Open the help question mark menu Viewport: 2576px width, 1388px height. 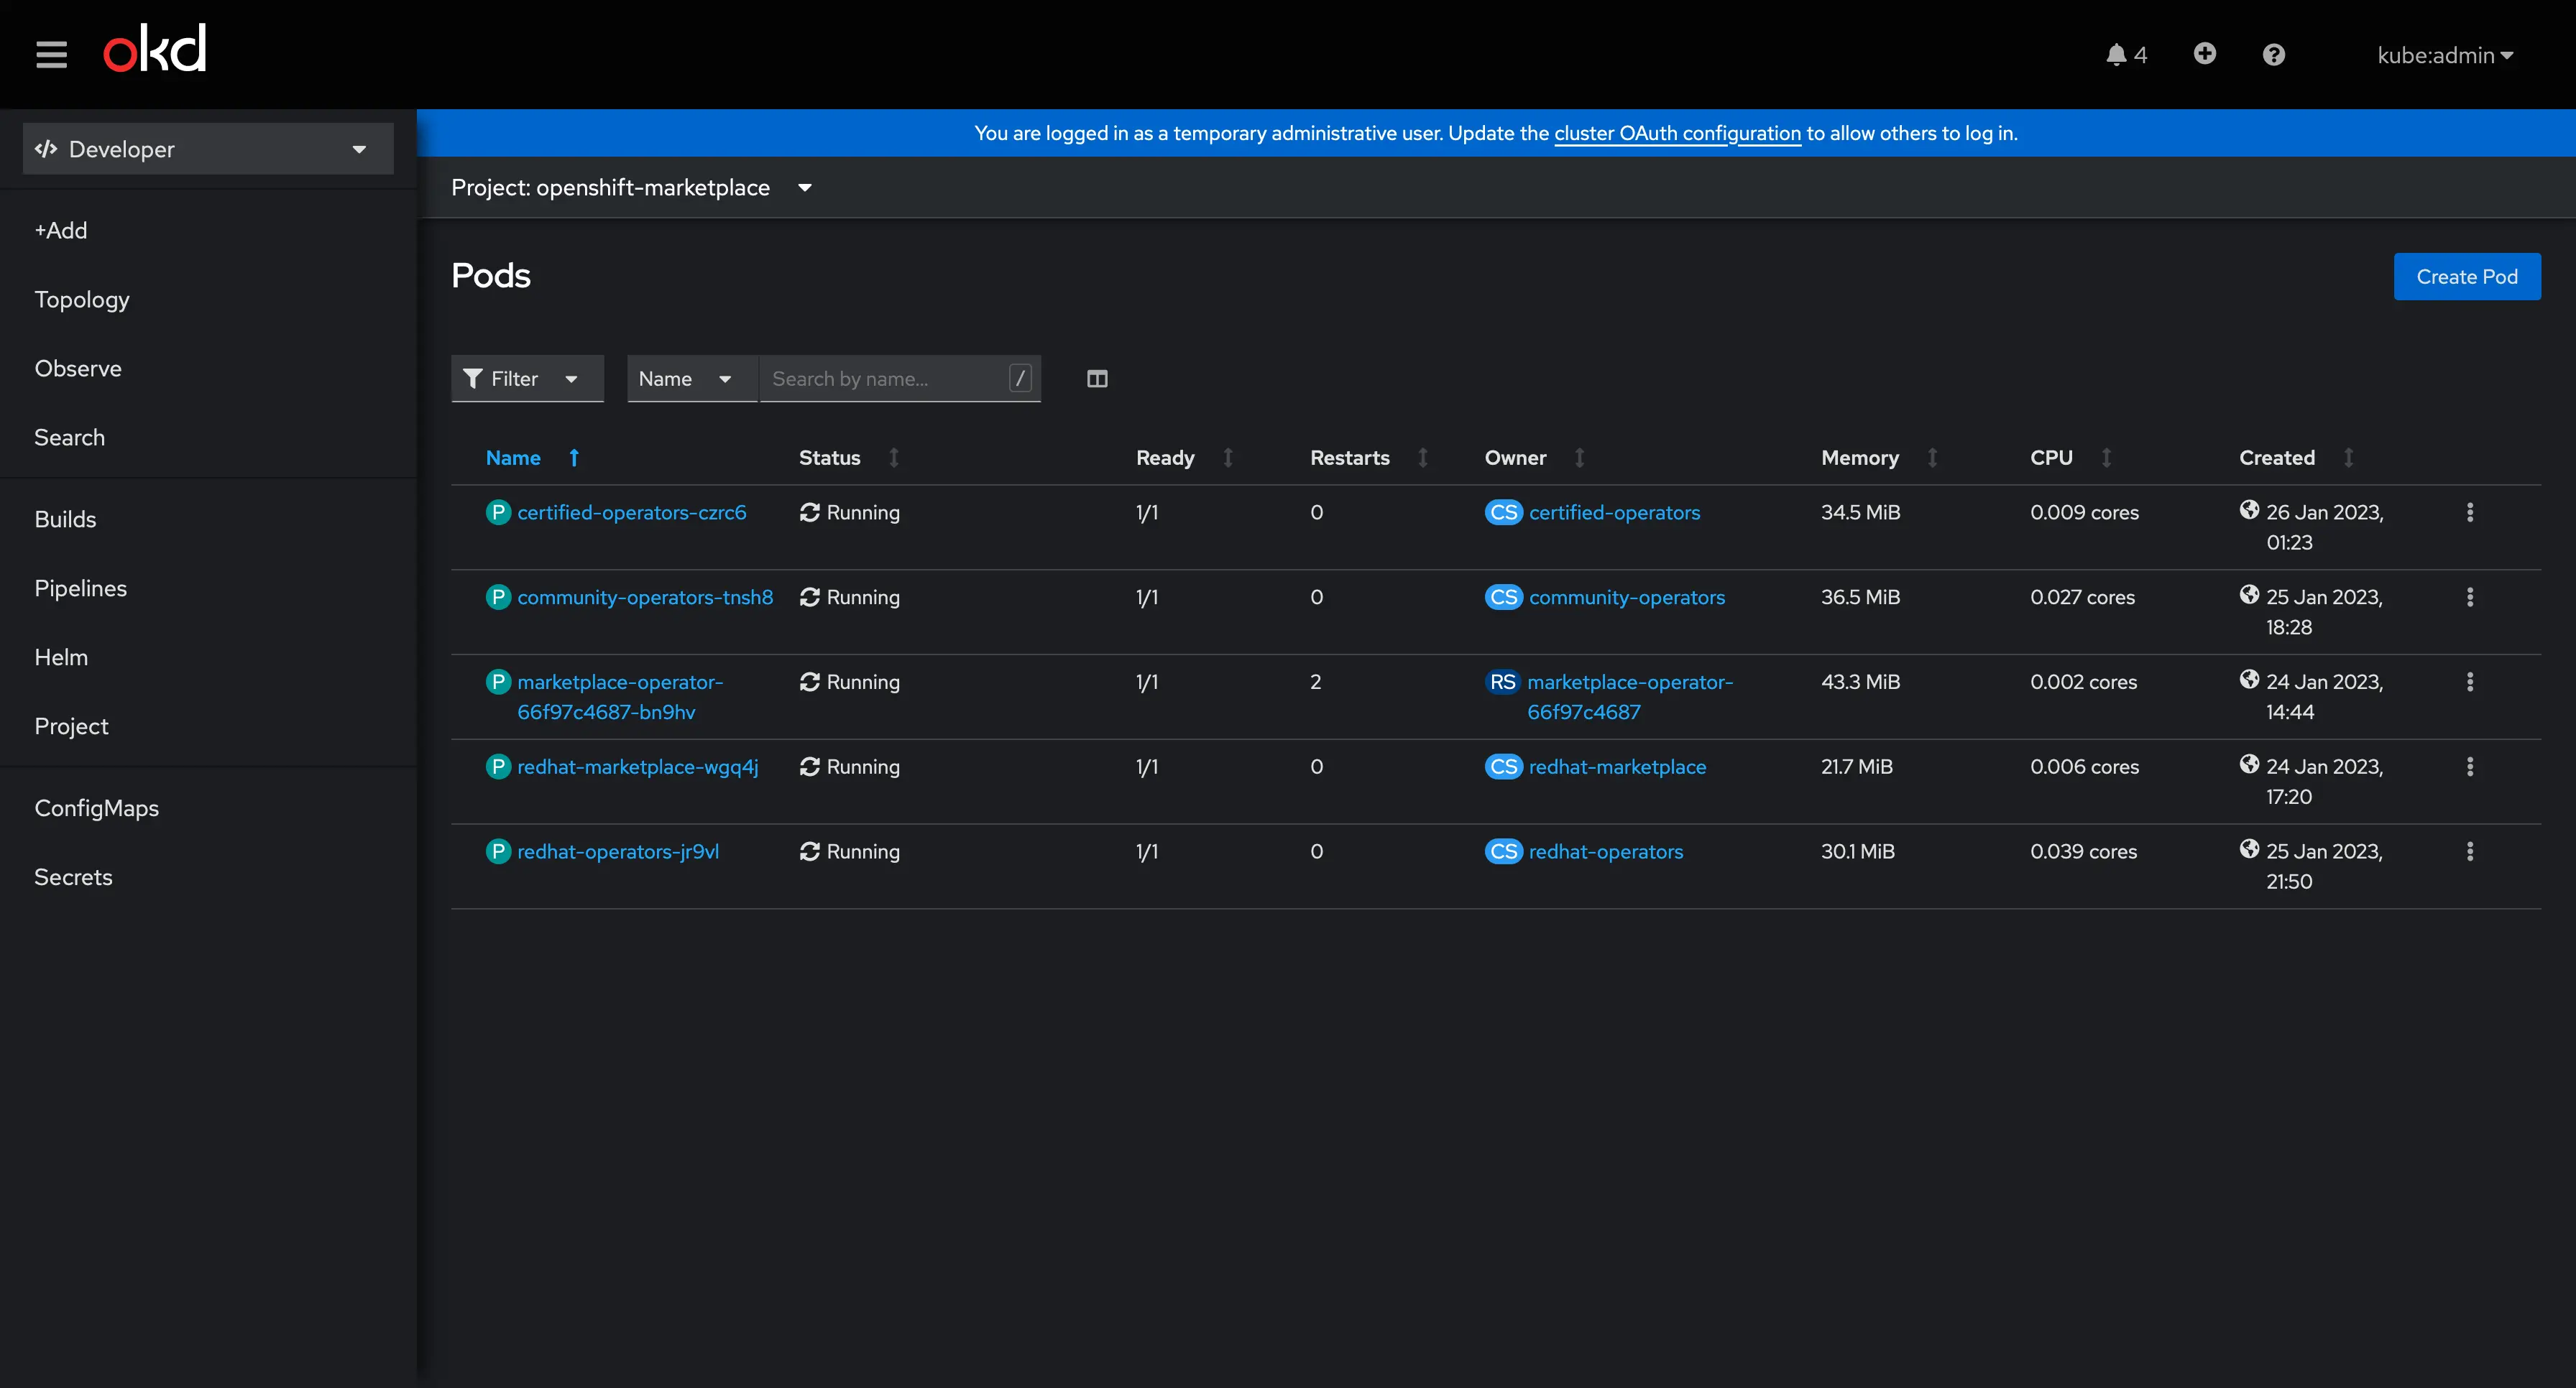point(2273,55)
